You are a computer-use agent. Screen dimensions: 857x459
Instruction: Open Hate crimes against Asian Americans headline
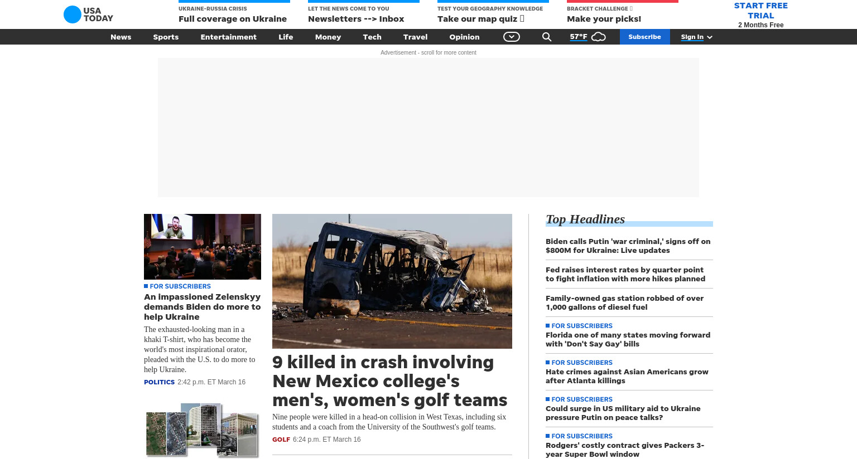[627, 376]
